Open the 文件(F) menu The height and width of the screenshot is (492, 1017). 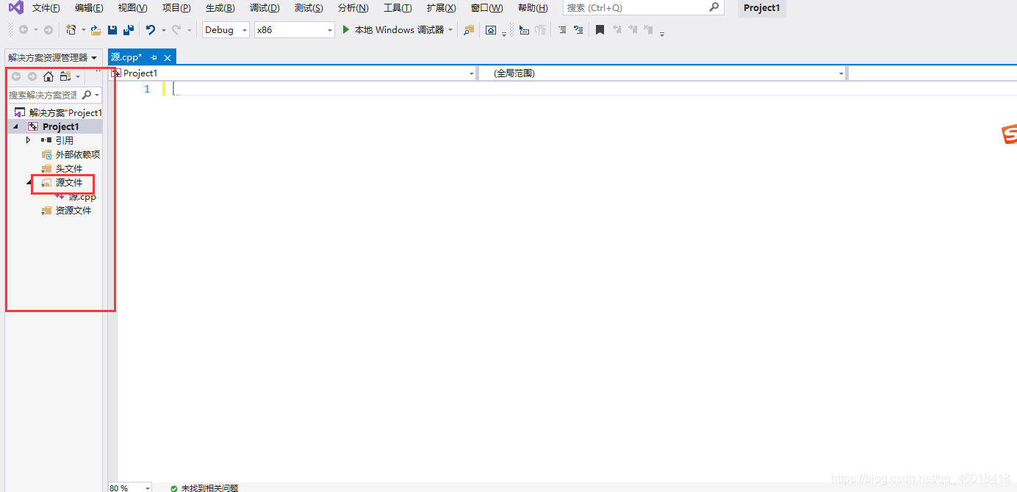(x=46, y=8)
